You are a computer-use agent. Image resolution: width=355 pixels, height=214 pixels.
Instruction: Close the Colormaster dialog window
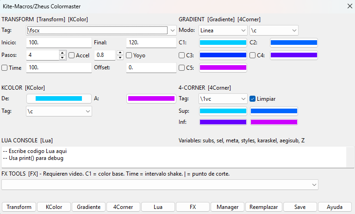[350, 6]
